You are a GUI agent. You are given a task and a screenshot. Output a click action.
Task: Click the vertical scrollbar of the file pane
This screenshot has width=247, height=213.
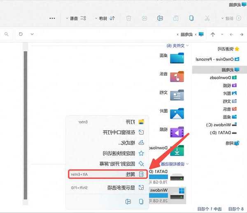point(25,124)
